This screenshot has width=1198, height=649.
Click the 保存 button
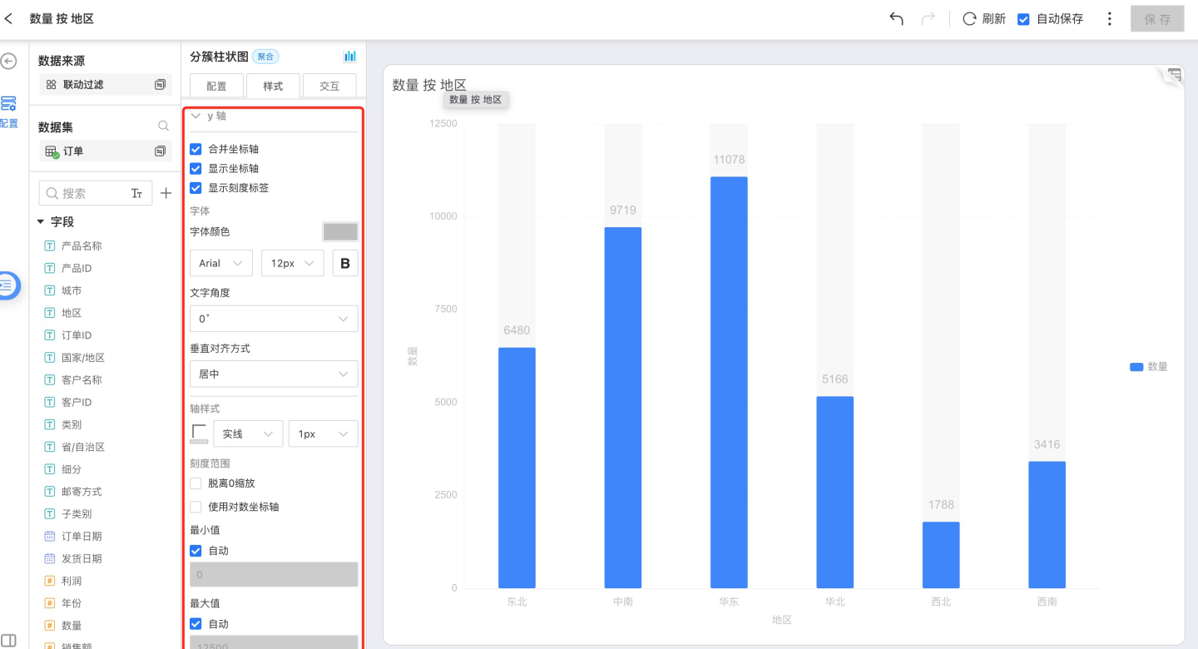(1156, 18)
